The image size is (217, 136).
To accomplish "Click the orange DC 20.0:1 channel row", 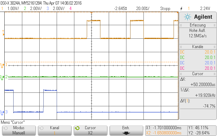I will pyautogui.click(x=198, y=52).
